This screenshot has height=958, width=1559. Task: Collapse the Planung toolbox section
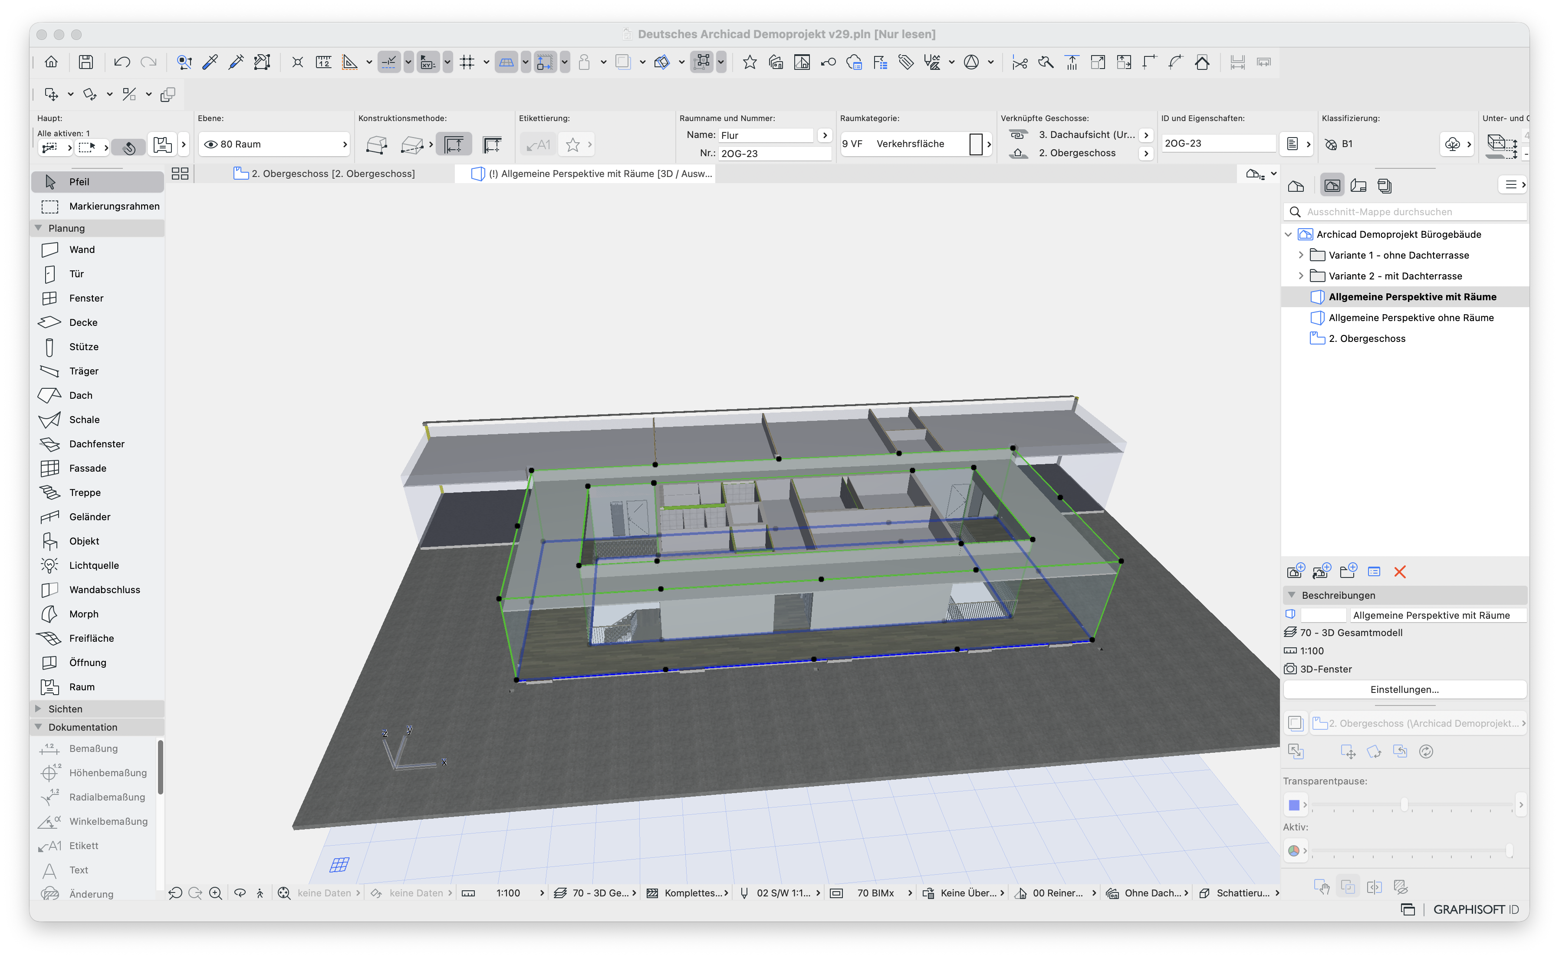point(39,228)
